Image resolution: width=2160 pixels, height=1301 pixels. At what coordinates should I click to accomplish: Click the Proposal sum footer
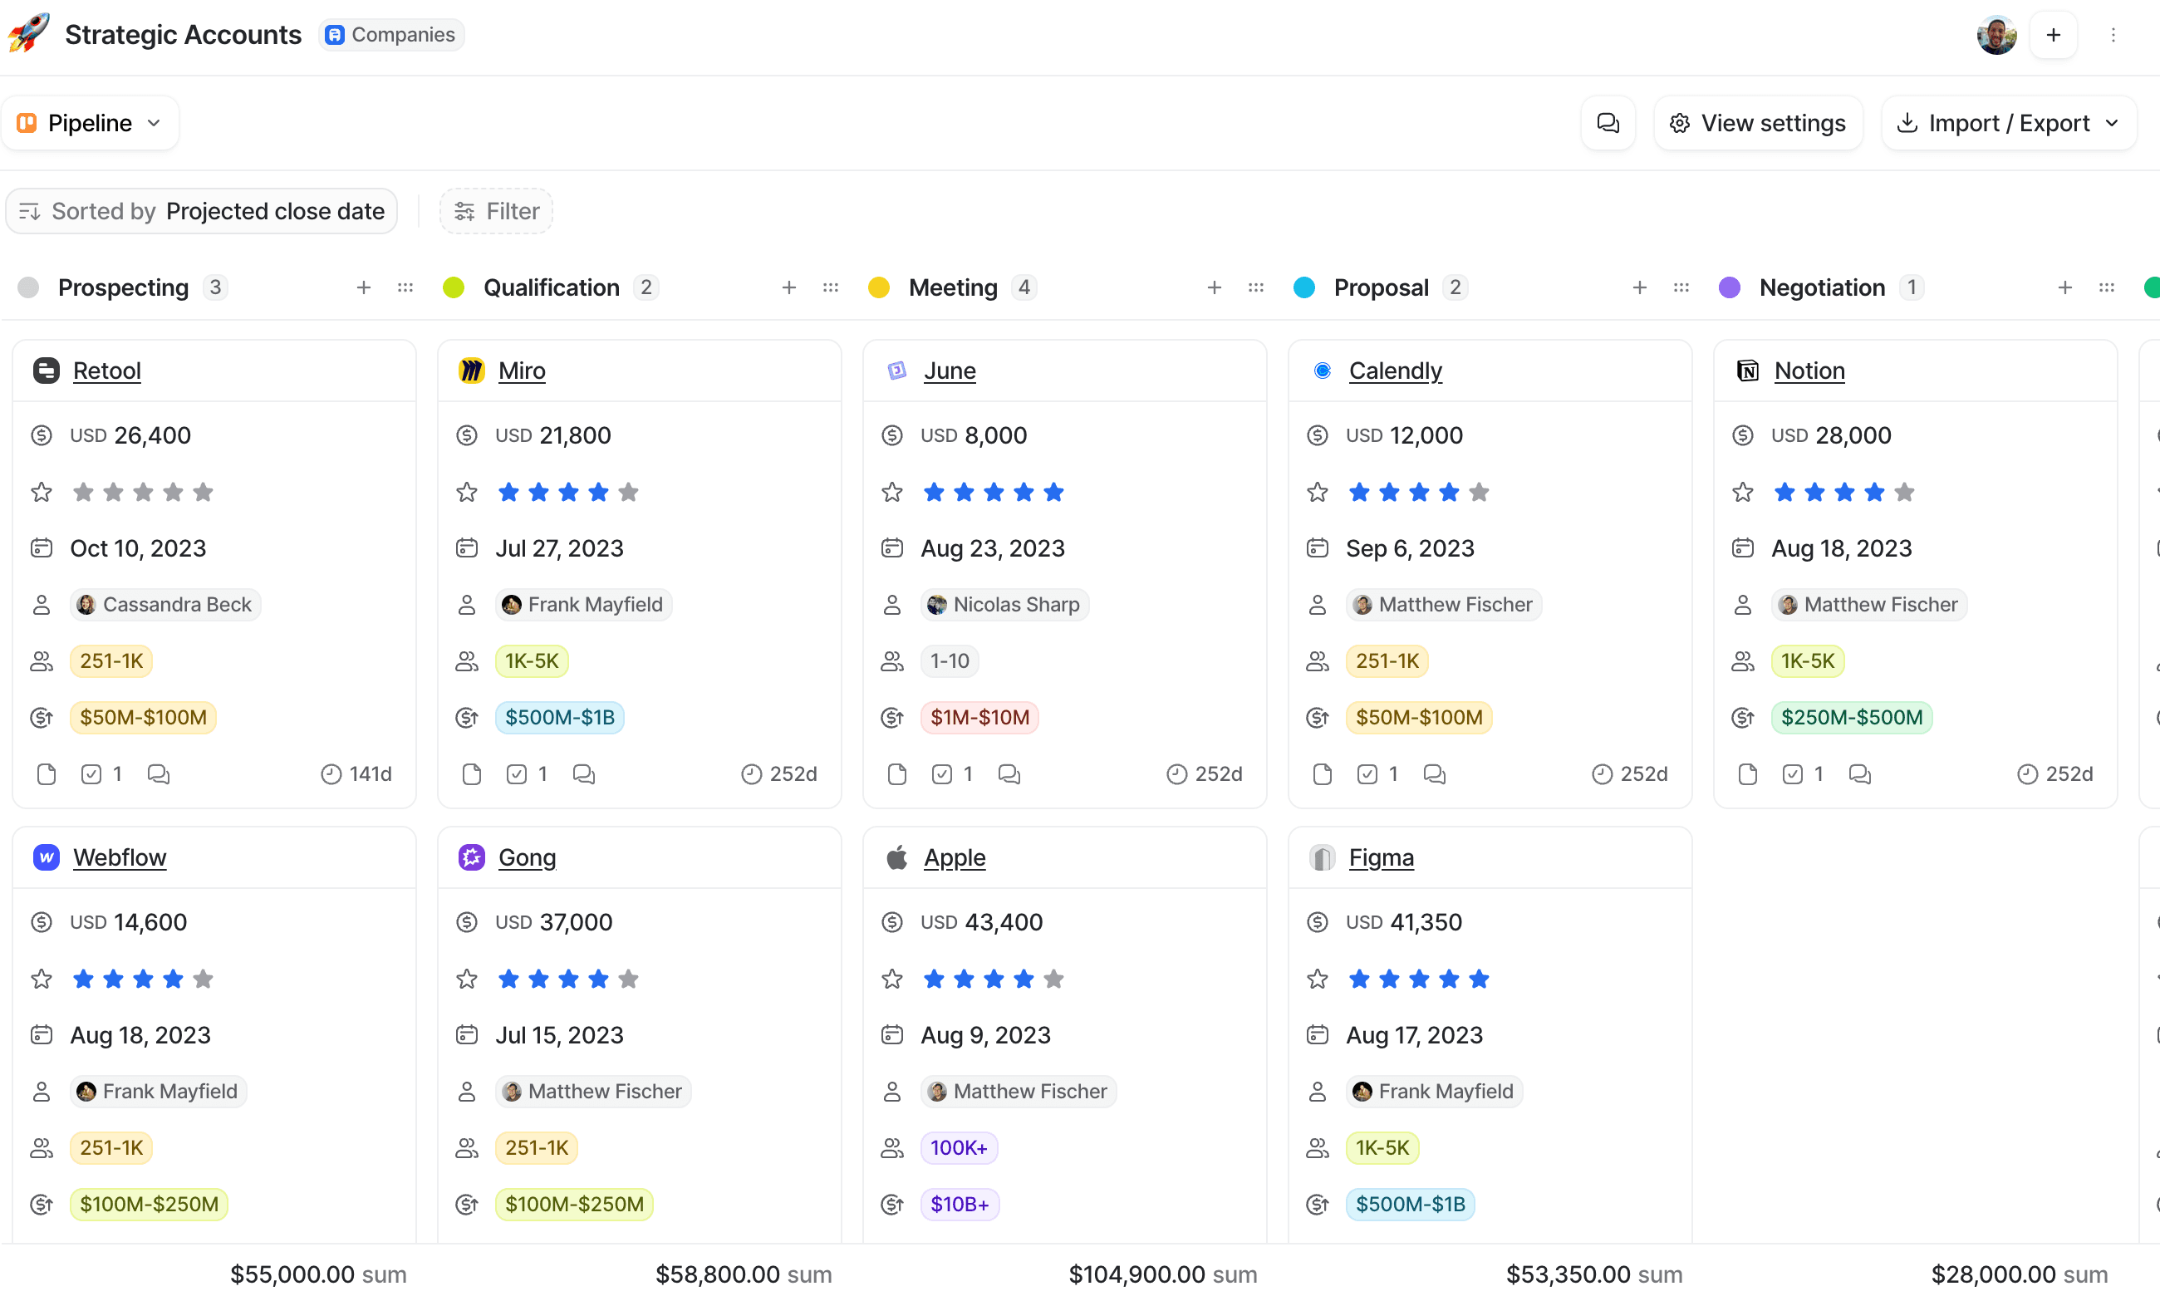pos(1593,1274)
